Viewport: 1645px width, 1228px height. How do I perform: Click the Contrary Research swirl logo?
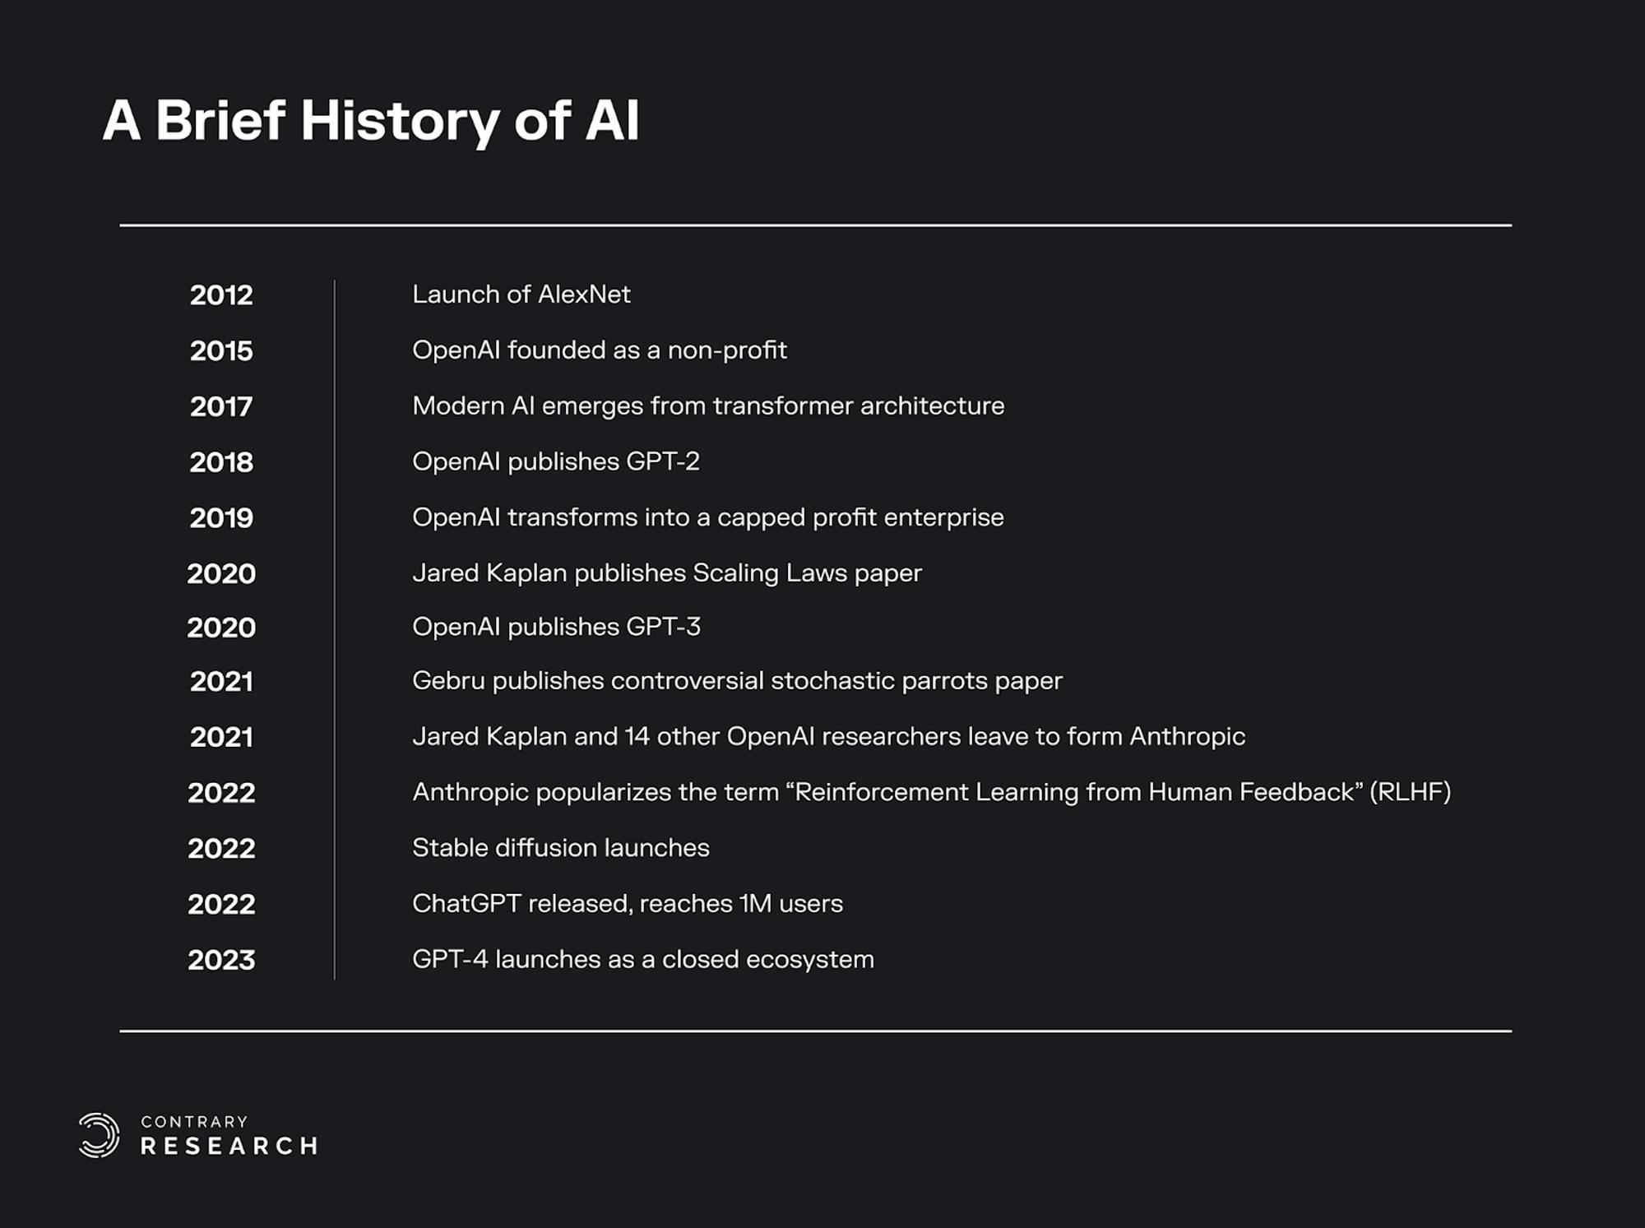pyautogui.click(x=99, y=1135)
